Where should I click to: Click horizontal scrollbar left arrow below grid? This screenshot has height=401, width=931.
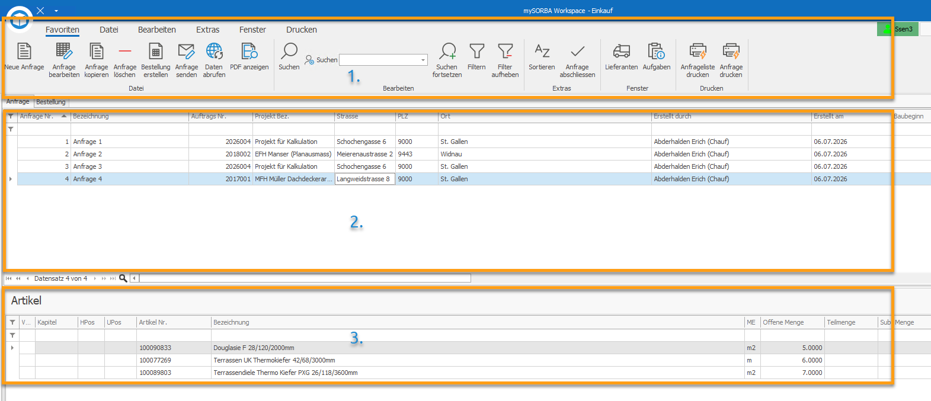[x=134, y=278]
